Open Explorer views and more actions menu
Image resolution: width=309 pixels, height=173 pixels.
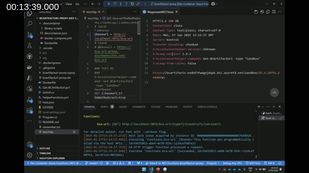pos(74,12)
